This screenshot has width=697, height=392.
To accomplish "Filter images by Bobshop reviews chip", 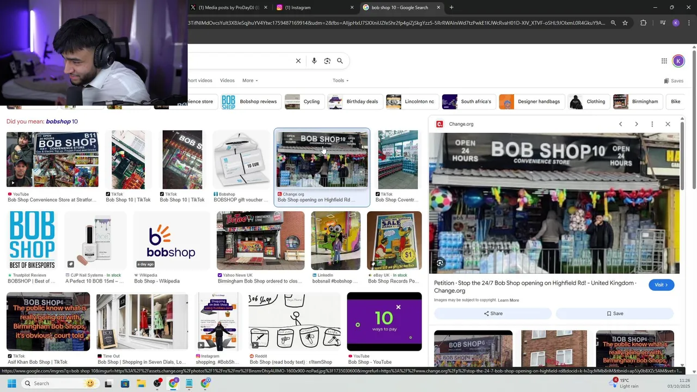I will tap(250, 102).
